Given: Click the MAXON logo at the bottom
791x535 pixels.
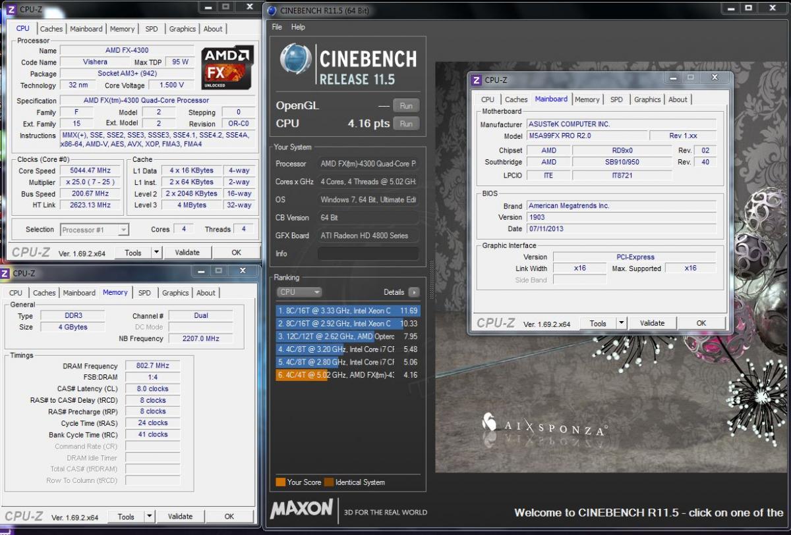Looking at the screenshot, I should coord(301,508).
